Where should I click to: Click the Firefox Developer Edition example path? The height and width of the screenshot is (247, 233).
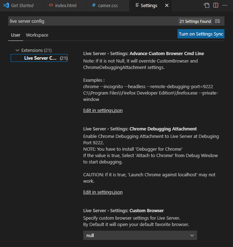coord(151,96)
